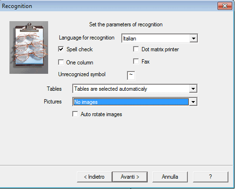235x189 pixels.
Task: Enable the Fax checkbox
Action: [136, 61]
